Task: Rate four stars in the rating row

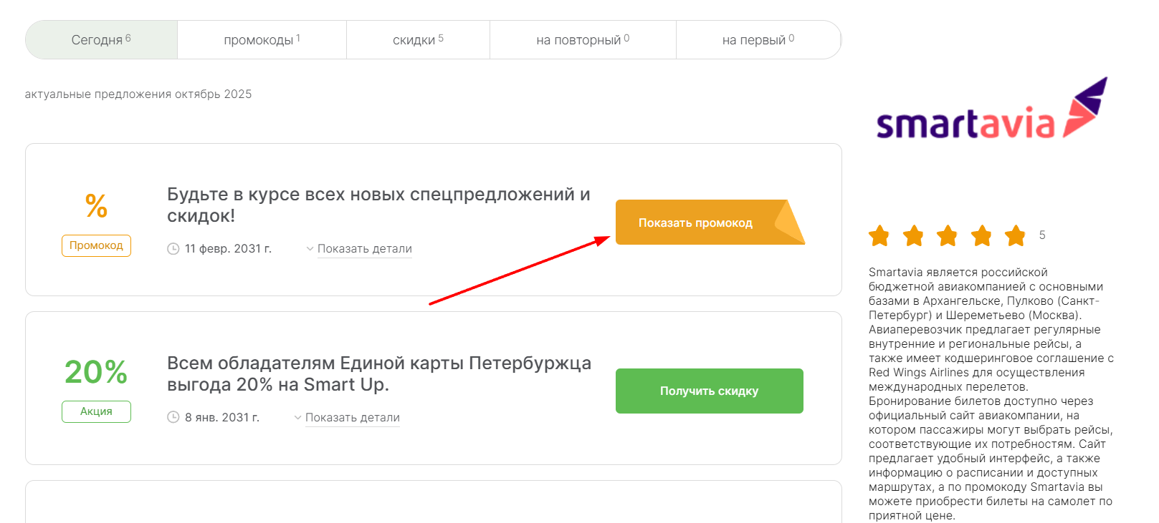Action: [981, 235]
